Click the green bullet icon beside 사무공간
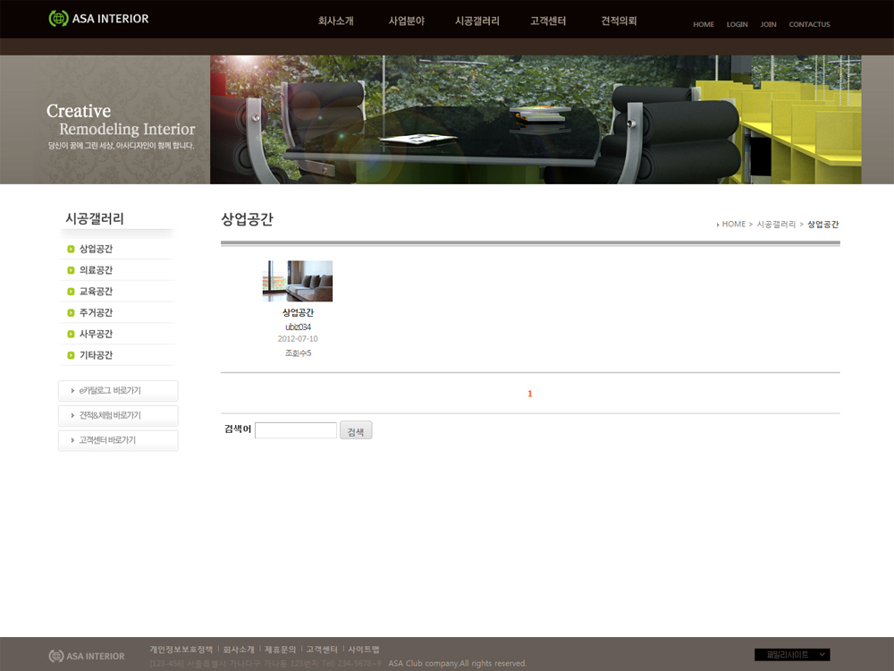Screen dimensions: 894x671 [71, 334]
